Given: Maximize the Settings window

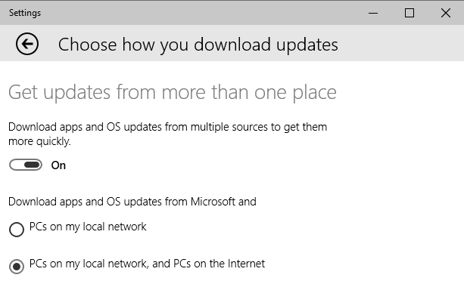Looking at the screenshot, I should [410, 13].
